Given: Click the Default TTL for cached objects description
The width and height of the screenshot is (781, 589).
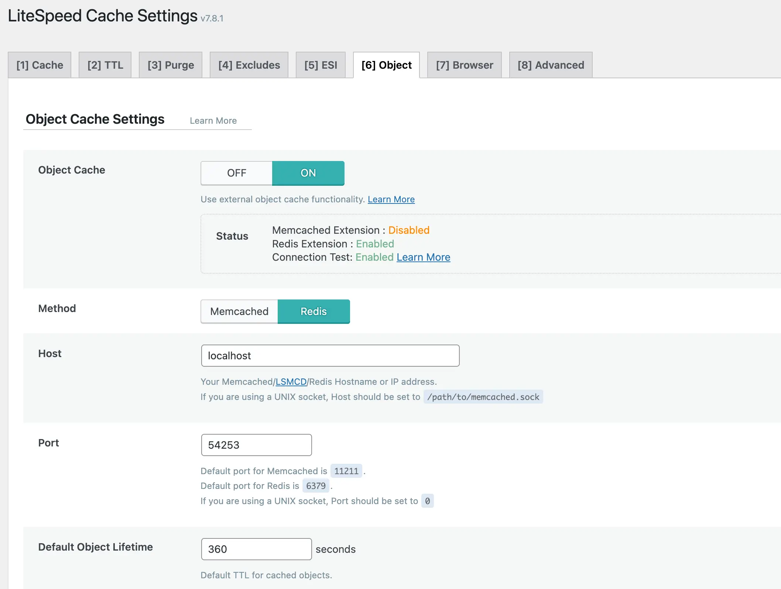Looking at the screenshot, I should pos(266,575).
